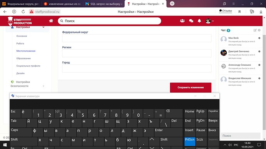266x149 pixels.
Task: Expand Настройки безопасности sidebar section
Action: [x=44, y=86]
